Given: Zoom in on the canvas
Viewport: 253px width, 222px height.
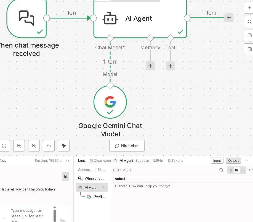Looking at the screenshot, I should tap(19, 146).
